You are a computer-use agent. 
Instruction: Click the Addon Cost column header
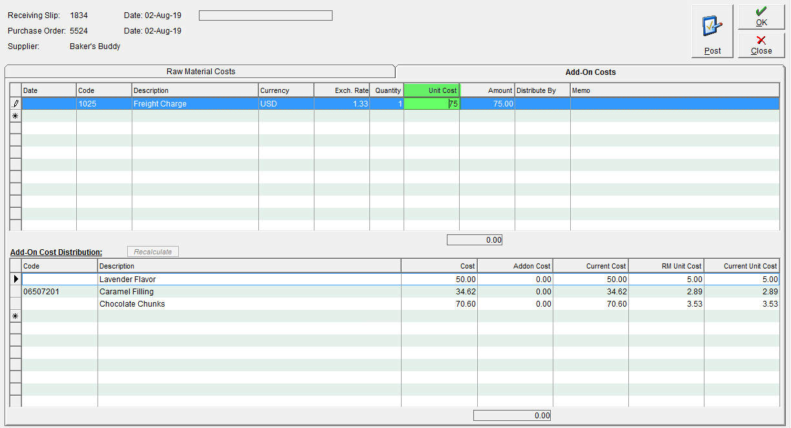click(515, 266)
